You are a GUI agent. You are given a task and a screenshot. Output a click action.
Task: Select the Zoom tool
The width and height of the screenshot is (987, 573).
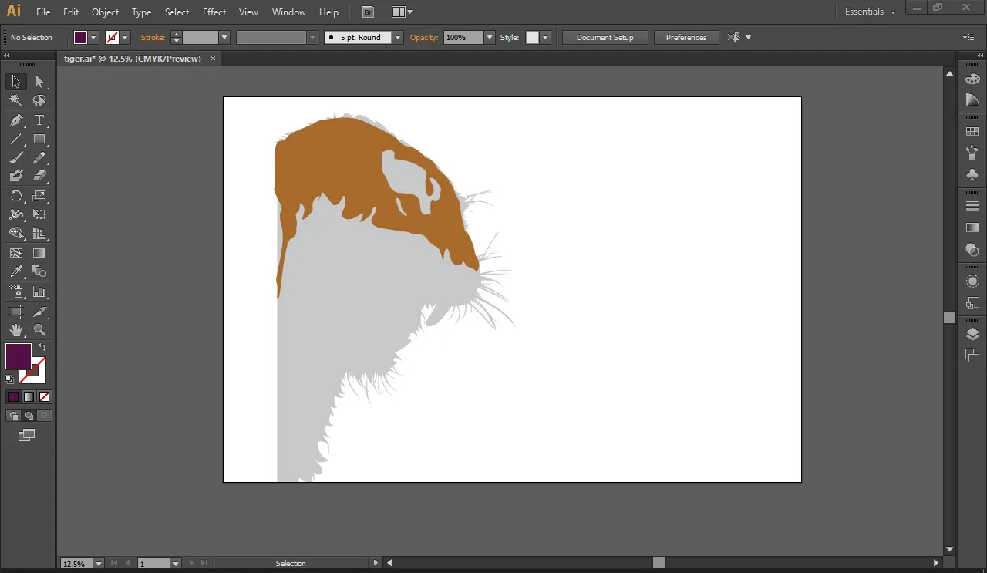(x=39, y=330)
